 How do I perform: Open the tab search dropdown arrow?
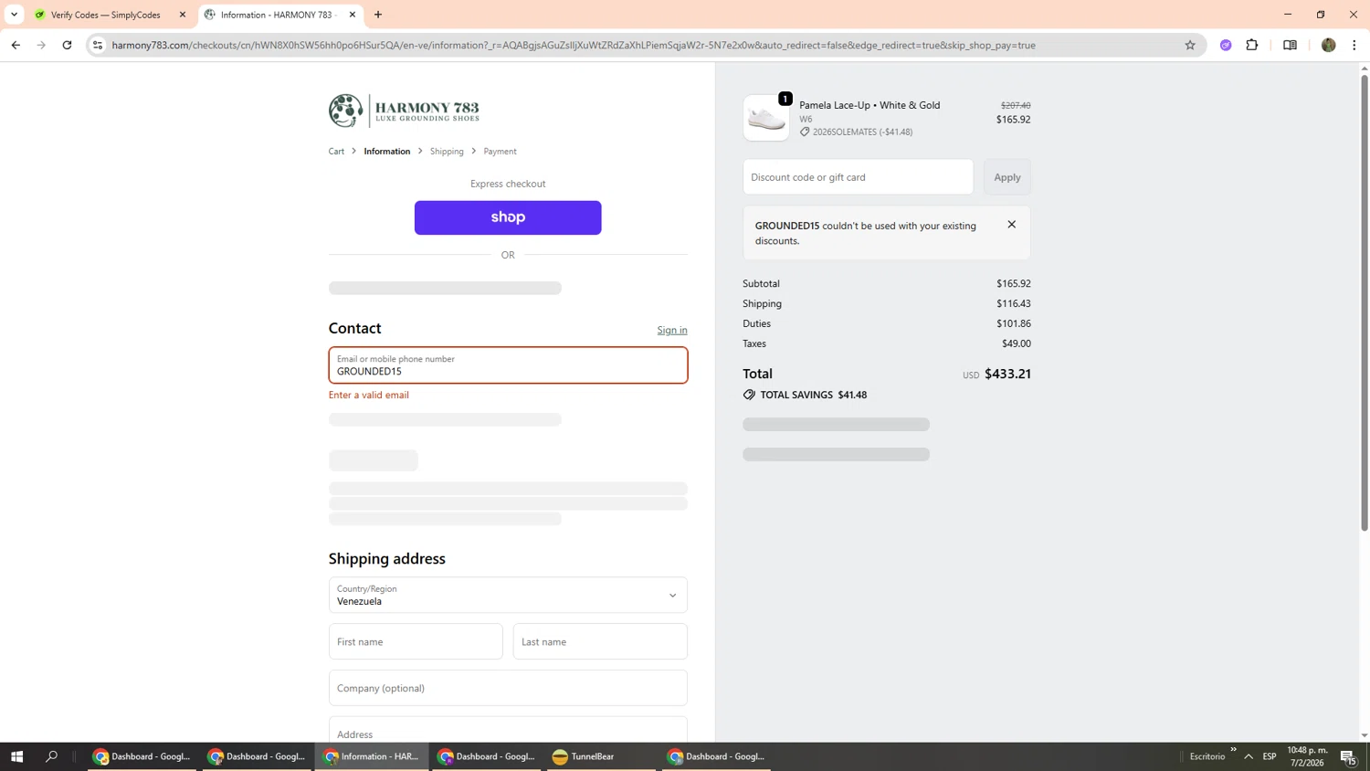pyautogui.click(x=14, y=15)
